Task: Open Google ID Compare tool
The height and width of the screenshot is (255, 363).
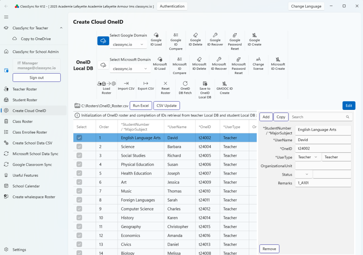Action: [176, 41]
